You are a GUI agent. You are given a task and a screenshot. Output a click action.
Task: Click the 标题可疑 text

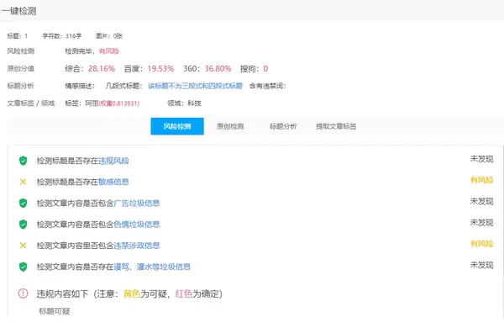coord(55,311)
